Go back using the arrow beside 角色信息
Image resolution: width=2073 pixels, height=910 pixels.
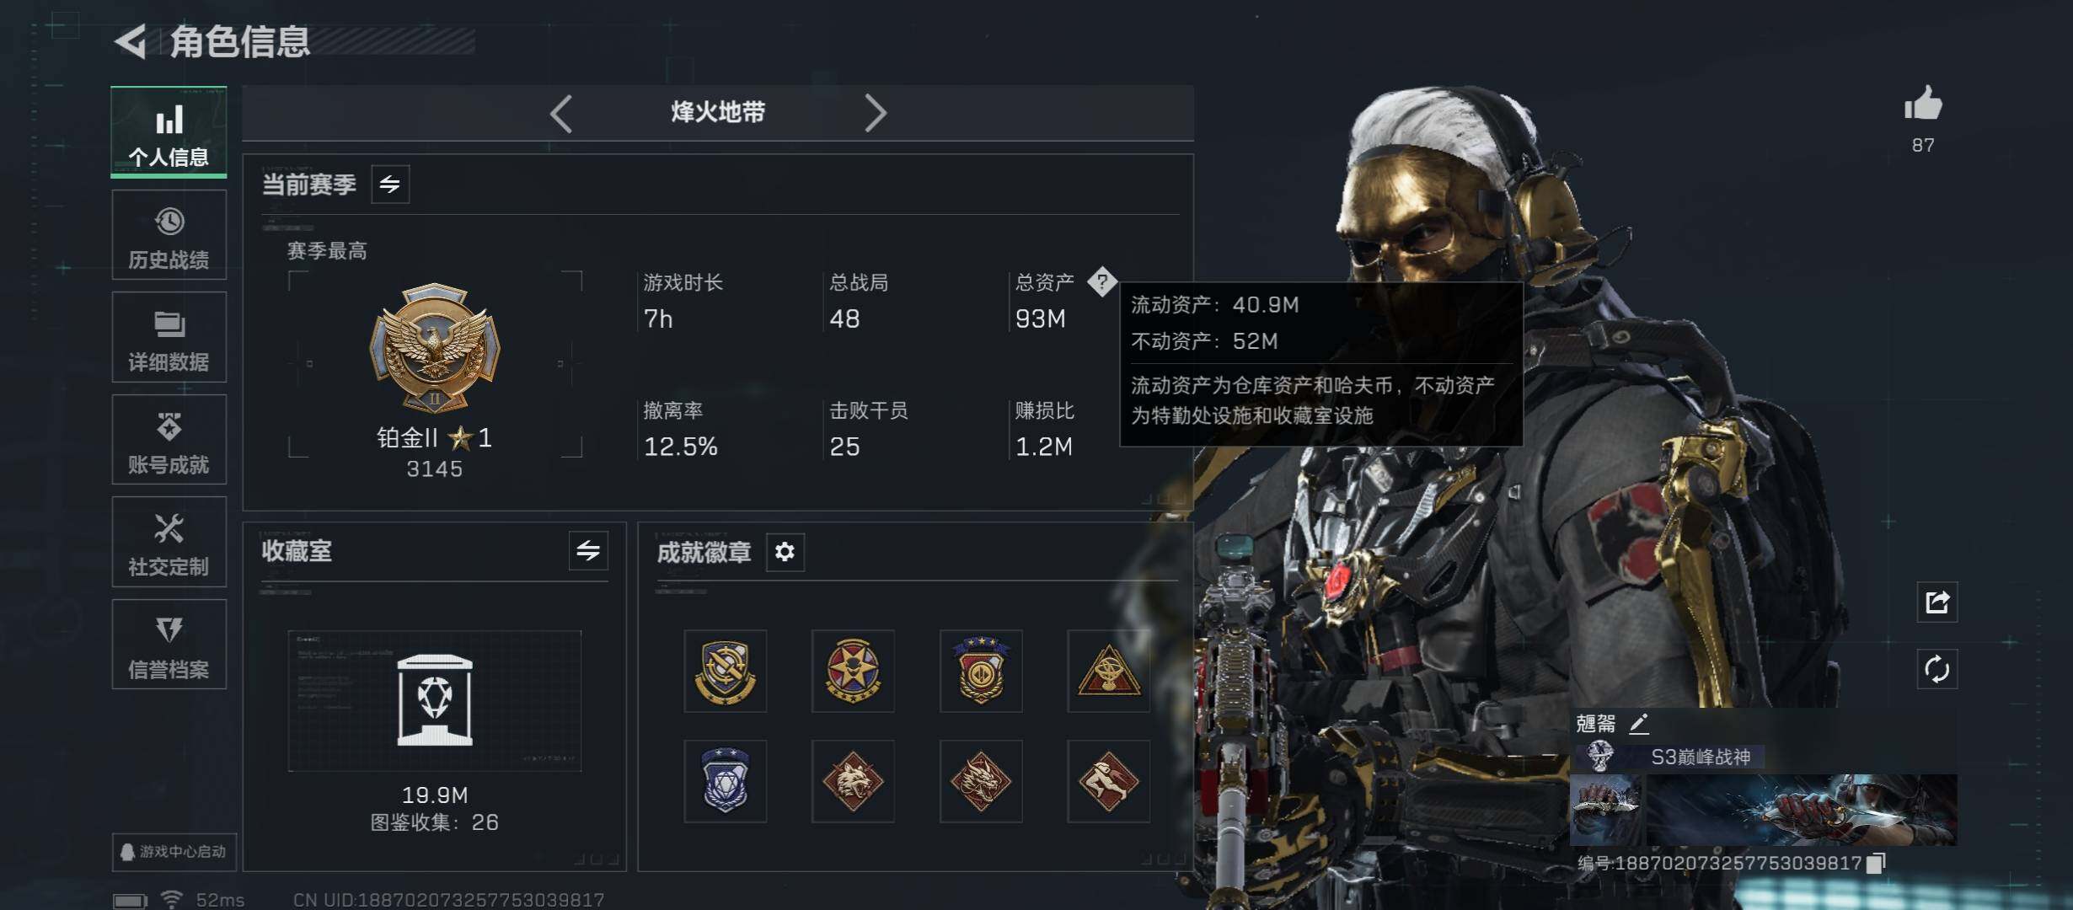point(131,41)
